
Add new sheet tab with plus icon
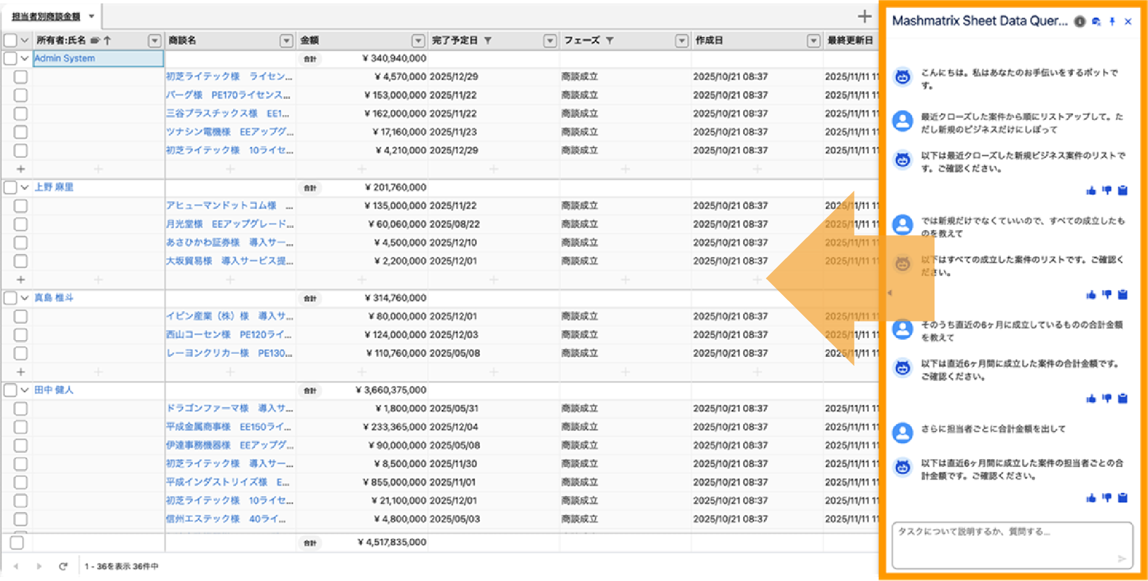pyautogui.click(x=865, y=17)
